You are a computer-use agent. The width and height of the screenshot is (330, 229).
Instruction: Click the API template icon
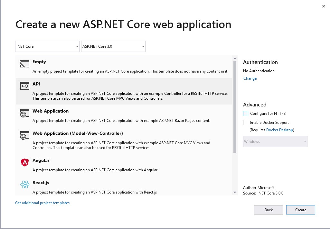24,86
